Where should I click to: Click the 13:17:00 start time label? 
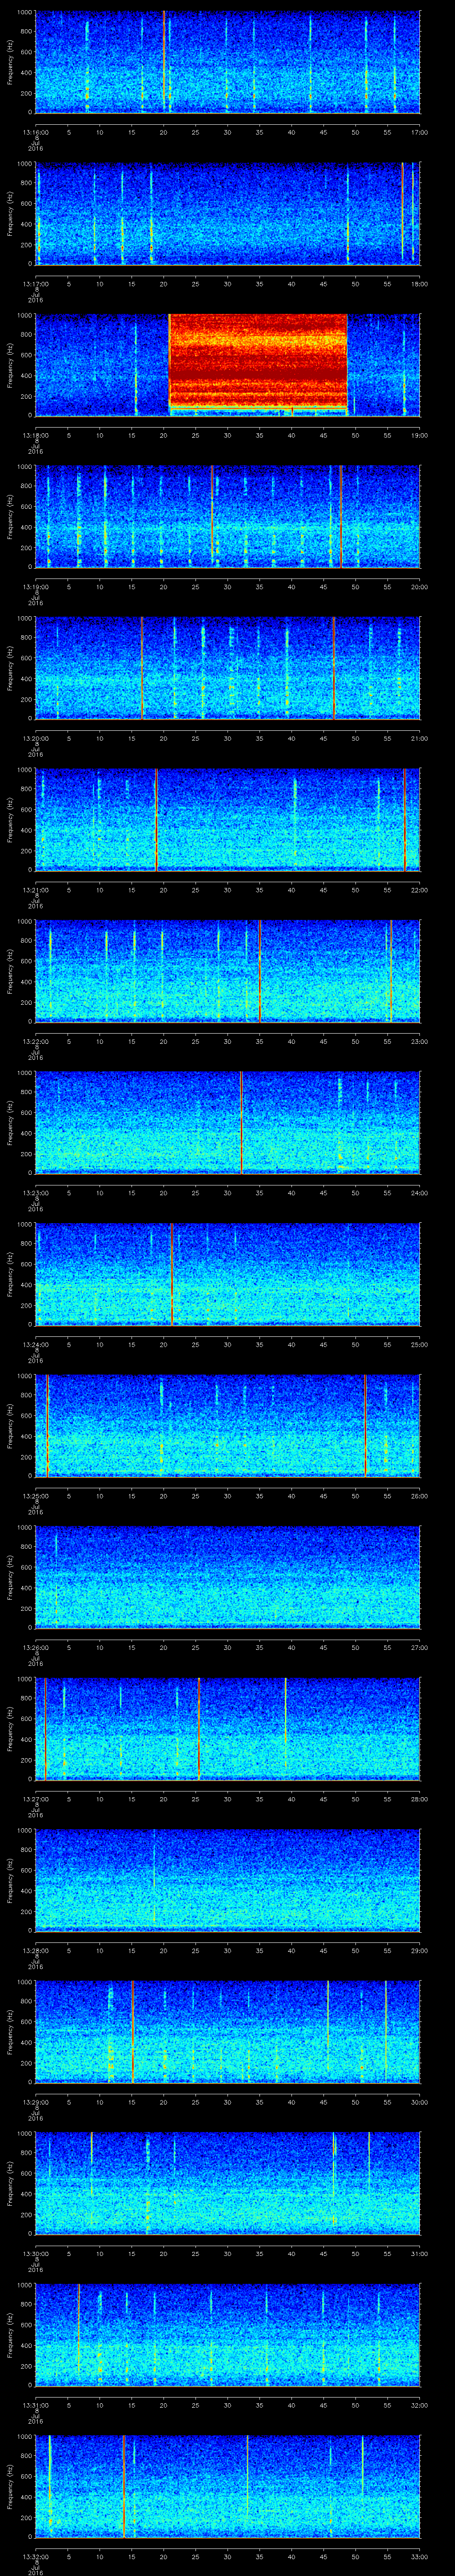[36, 284]
